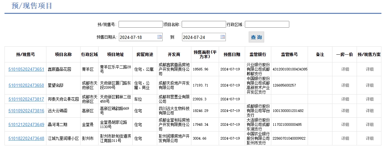
Task: Open calendar picker for start date 2024-07-18
Action: coord(159,37)
